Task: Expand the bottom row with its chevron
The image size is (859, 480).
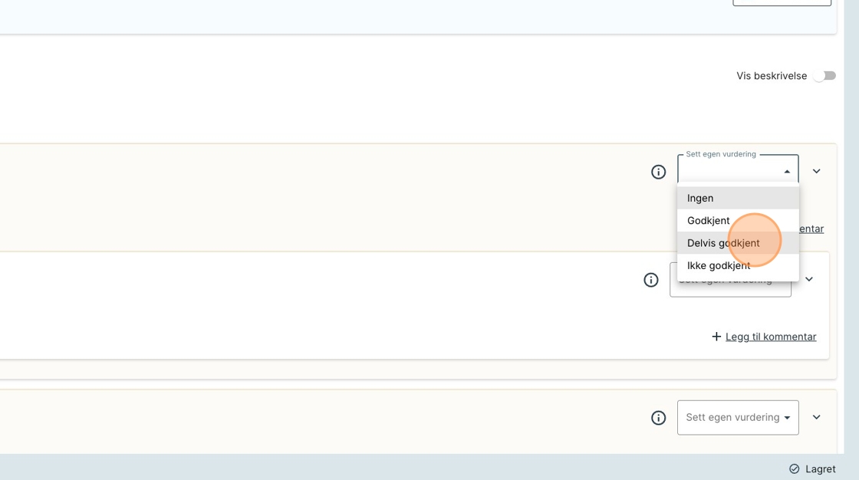Action: point(816,418)
